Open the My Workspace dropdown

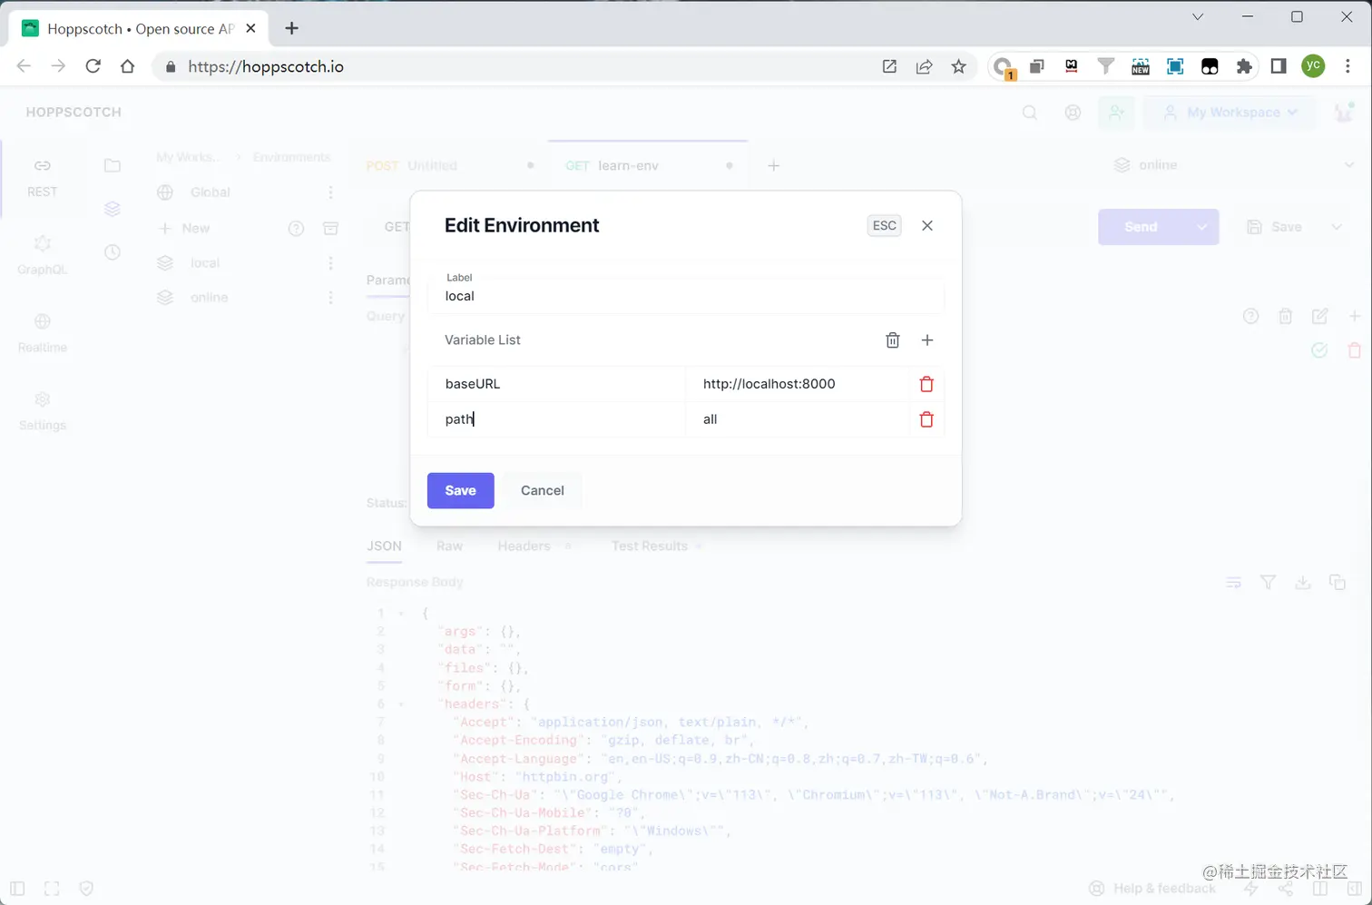pos(1230,113)
